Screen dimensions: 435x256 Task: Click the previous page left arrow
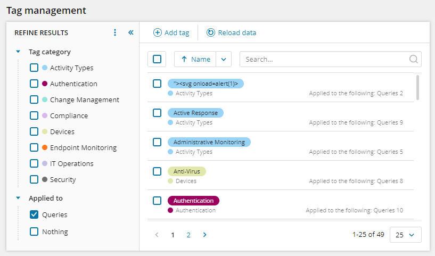pyautogui.click(x=157, y=235)
